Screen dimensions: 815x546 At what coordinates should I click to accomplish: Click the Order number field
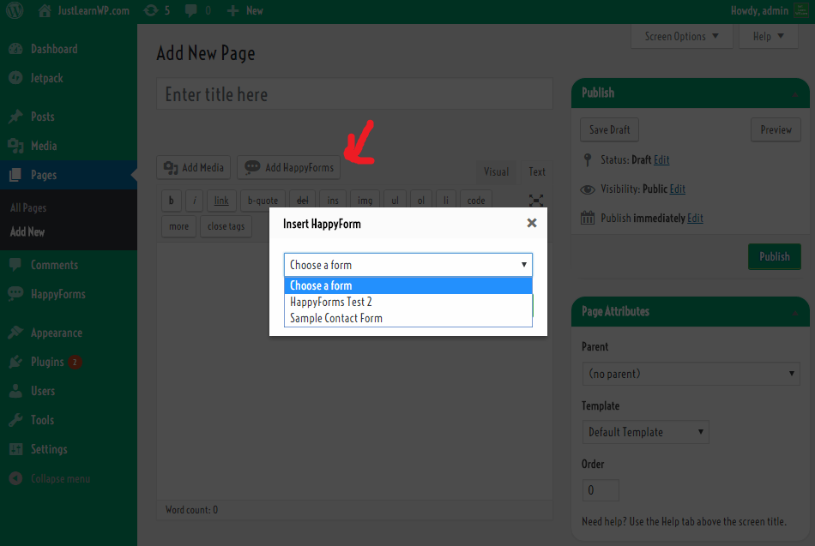pos(601,490)
